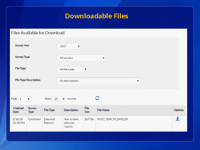The height and width of the screenshot is (150, 200).
Task: Open the Page number dropdown
Action: tap(24, 99)
